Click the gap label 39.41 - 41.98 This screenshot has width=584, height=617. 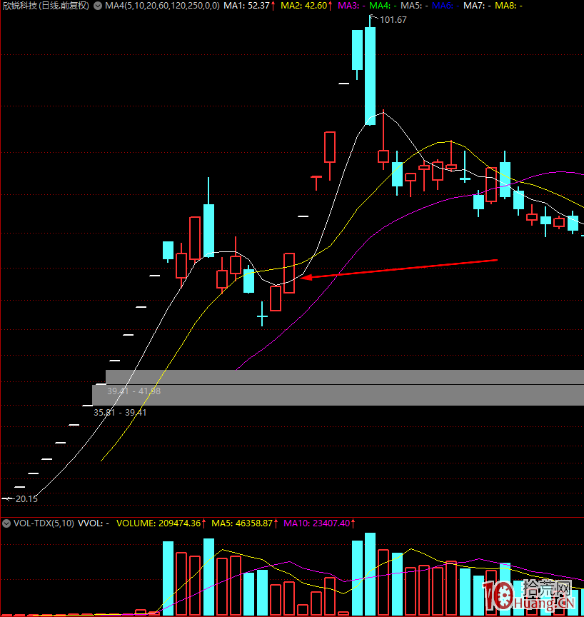(134, 391)
